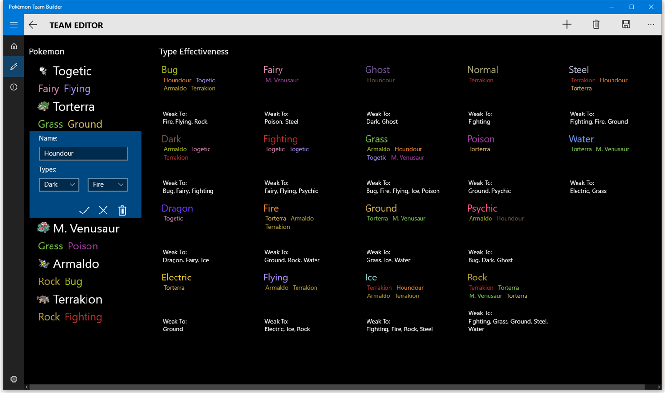Click the Steel heading in Type Effectiveness
This screenshot has height=393, width=665.
click(x=578, y=70)
